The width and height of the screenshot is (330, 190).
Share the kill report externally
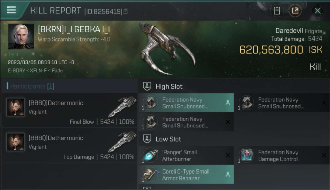click(x=295, y=11)
